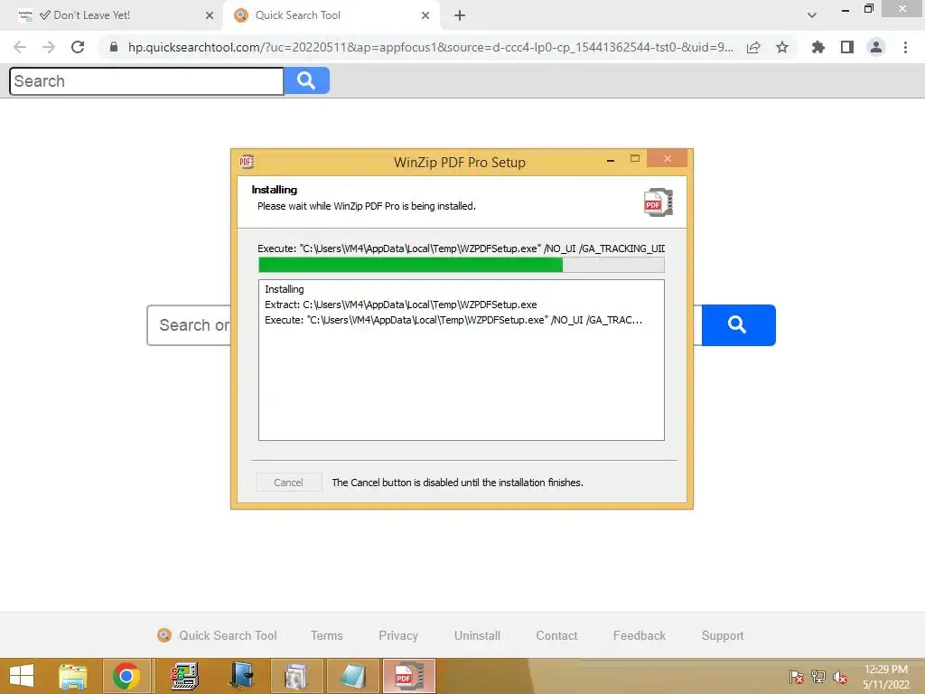This screenshot has width=925, height=694.
Task: Click the WinZip PDF Pro title bar icon
Action: tap(247, 162)
